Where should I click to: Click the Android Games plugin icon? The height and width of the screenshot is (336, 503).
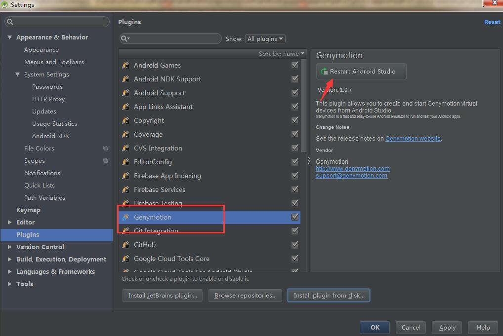coord(126,65)
